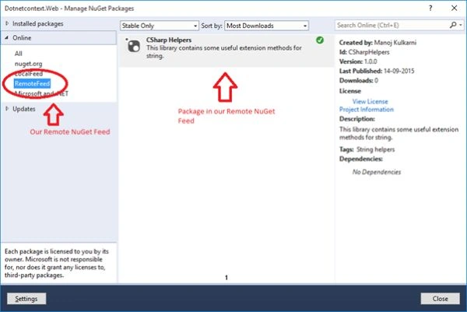Click the green installed checkmark icon
This screenshot has height=312, width=467.
coord(320,40)
